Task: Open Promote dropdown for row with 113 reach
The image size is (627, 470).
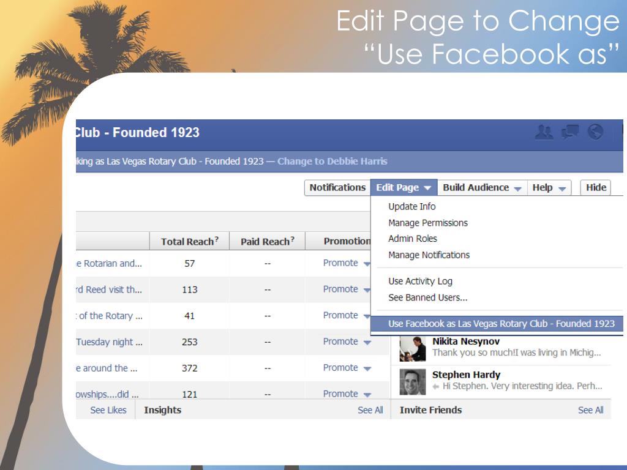Action: (347, 289)
